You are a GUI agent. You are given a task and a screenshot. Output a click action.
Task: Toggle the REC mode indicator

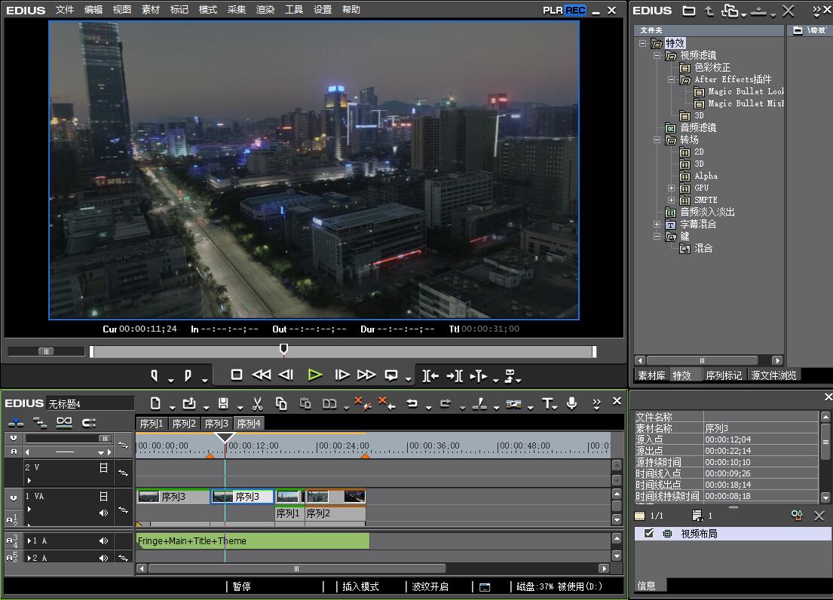pyautogui.click(x=575, y=10)
